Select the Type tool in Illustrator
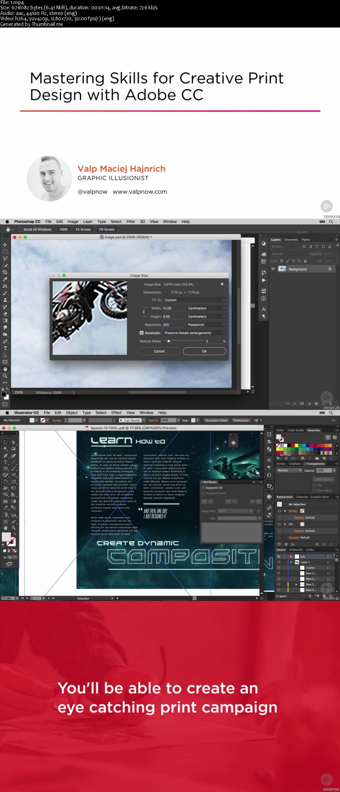The image size is (340, 792). click(6, 462)
